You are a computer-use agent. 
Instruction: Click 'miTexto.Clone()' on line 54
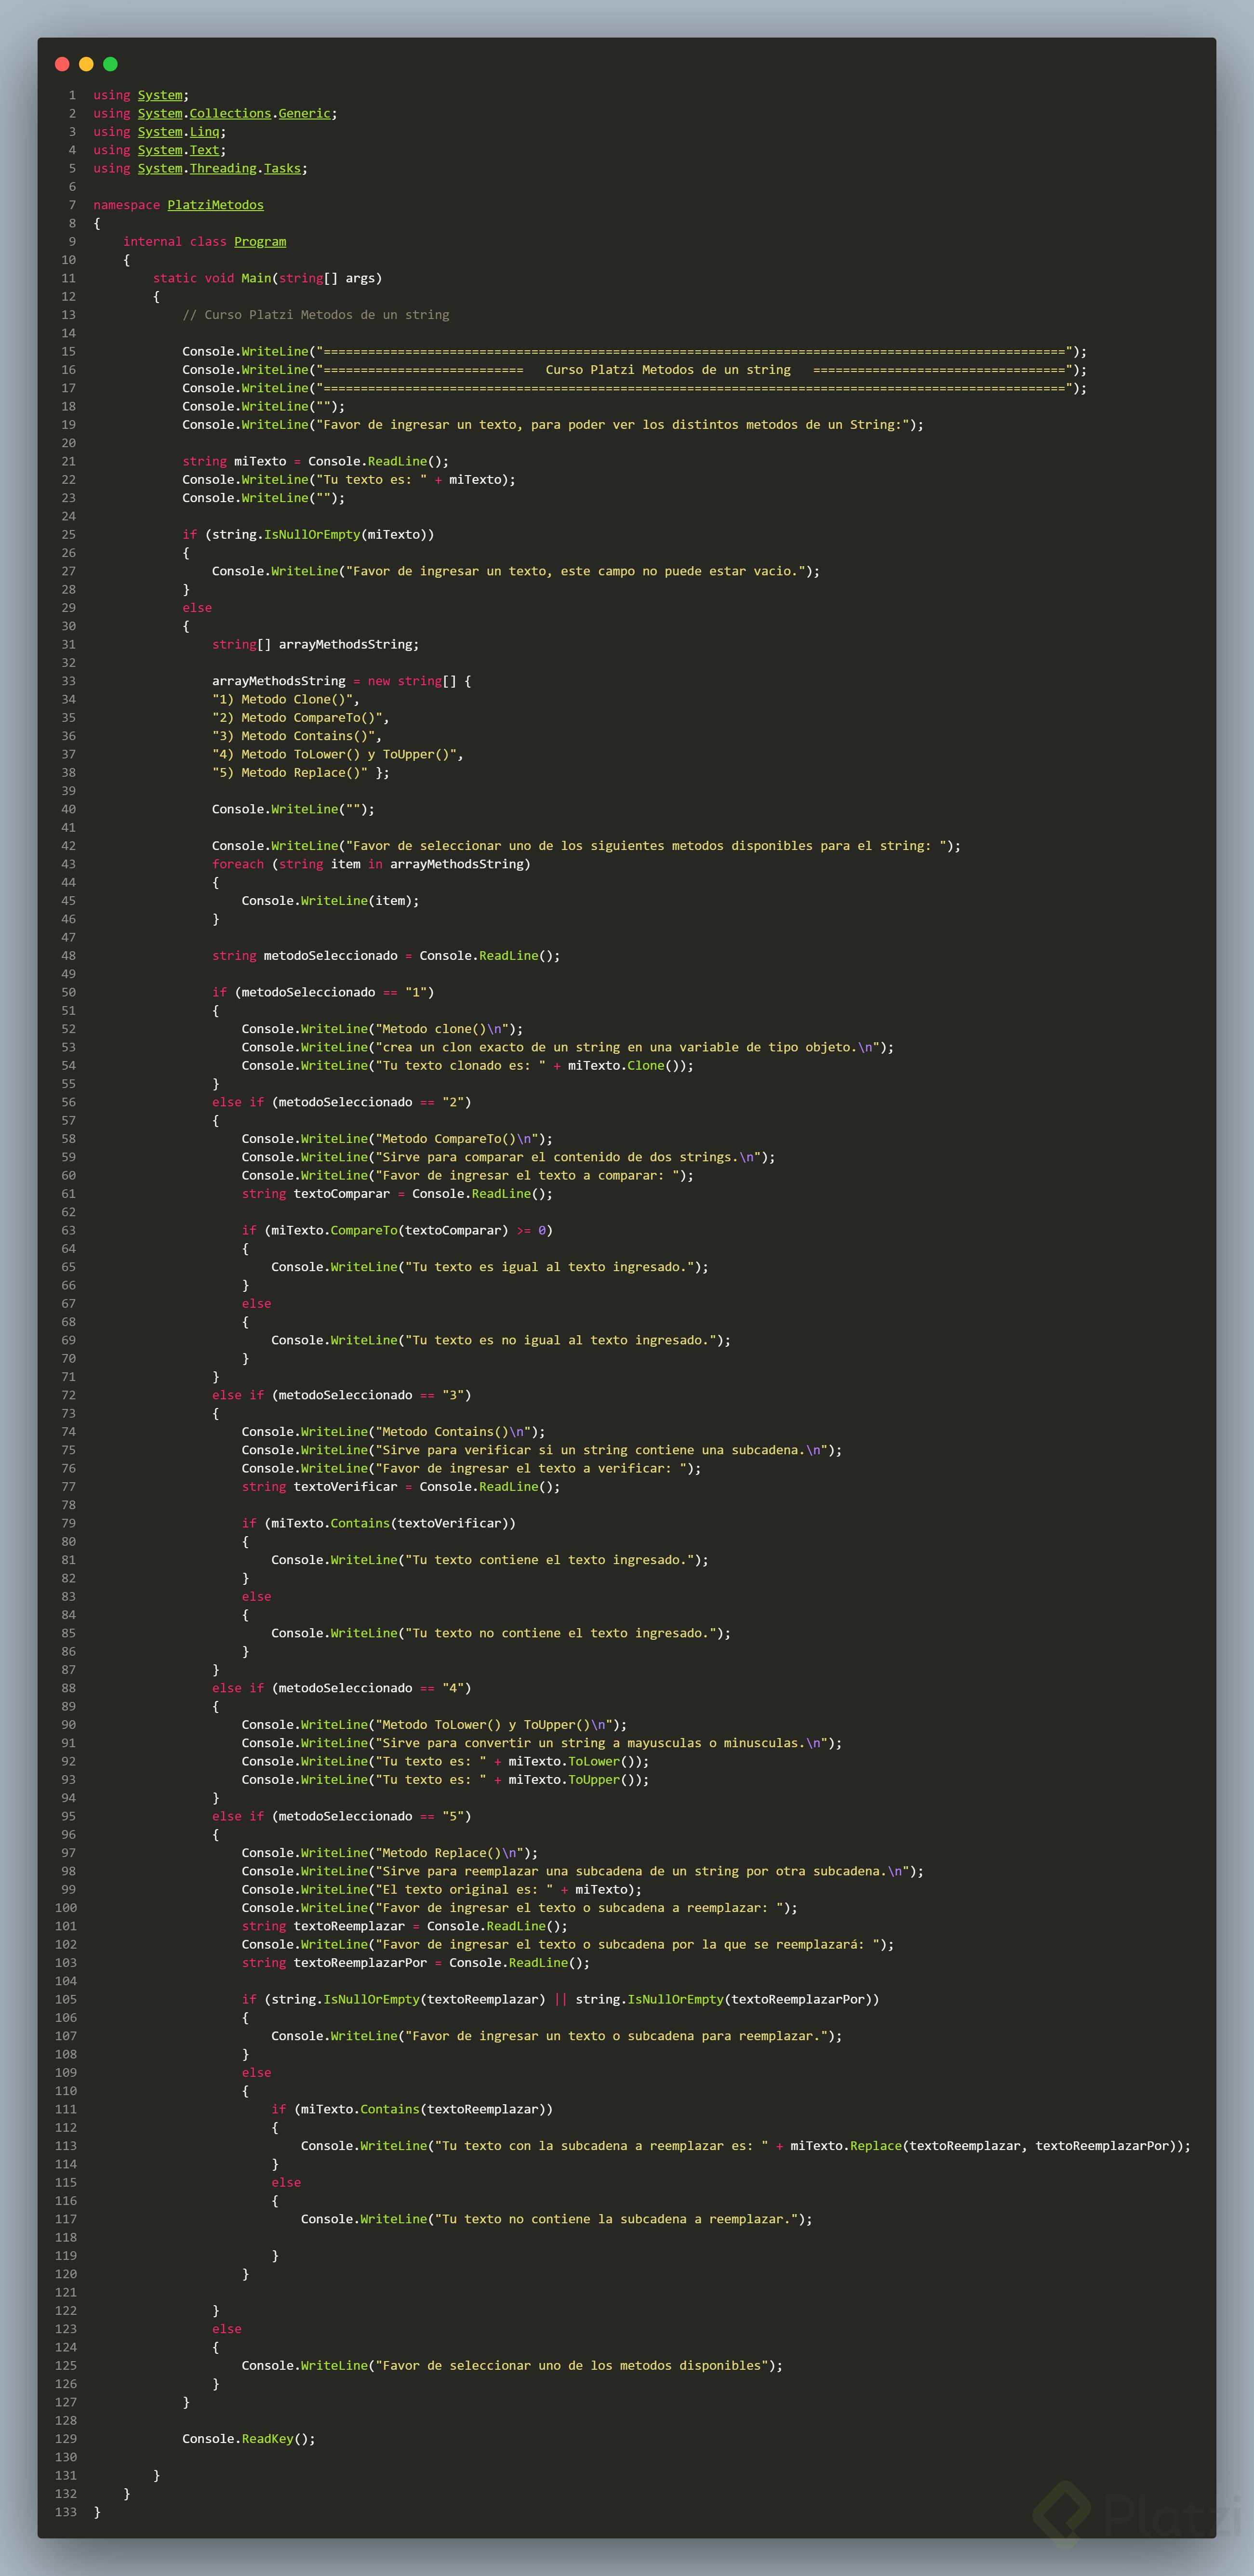pos(627,1066)
